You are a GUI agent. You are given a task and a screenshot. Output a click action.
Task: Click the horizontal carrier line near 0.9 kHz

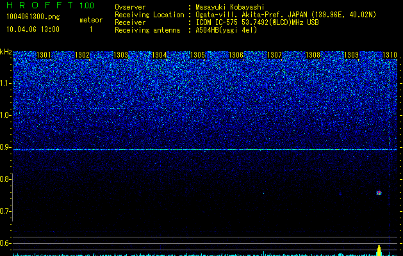coord(205,149)
